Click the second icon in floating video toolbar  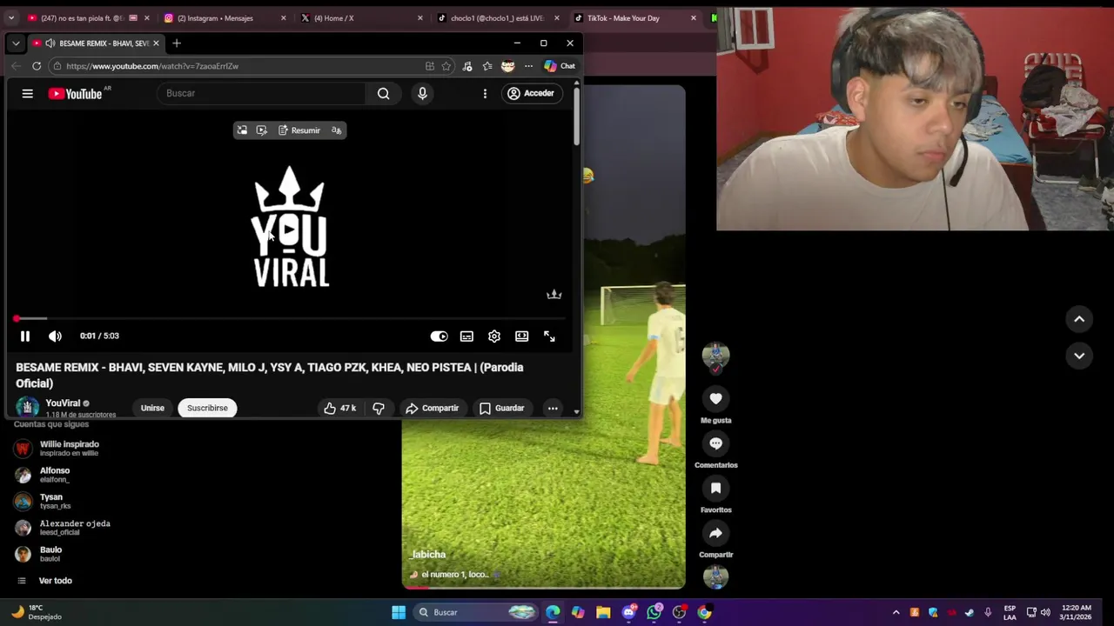[x=261, y=130]
